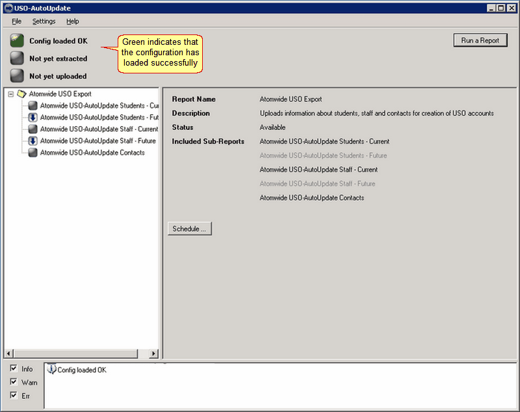Click the grey icon beside Students - Current tree row
This screenshot has height=412, width=520.
32,106
